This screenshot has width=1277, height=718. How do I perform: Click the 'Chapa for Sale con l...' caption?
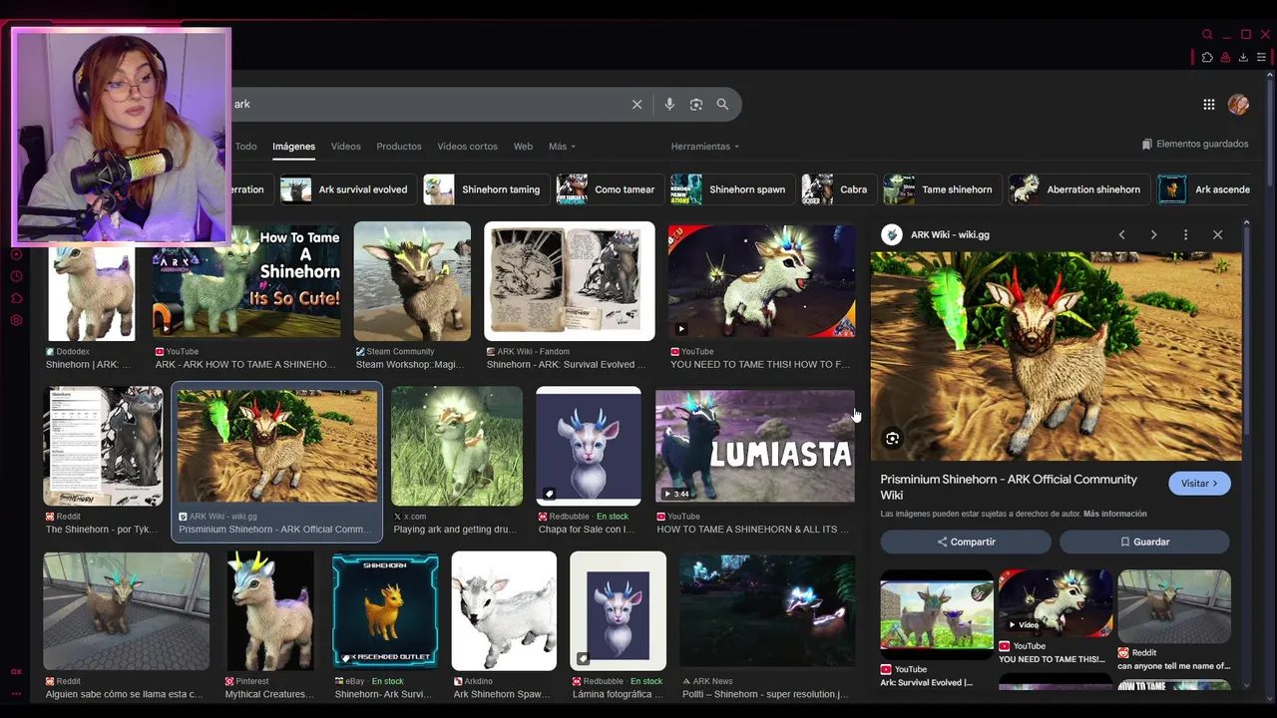pyautogui.click(x=586, y=530)
